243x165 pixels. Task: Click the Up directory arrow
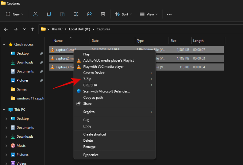coord(33,29)
